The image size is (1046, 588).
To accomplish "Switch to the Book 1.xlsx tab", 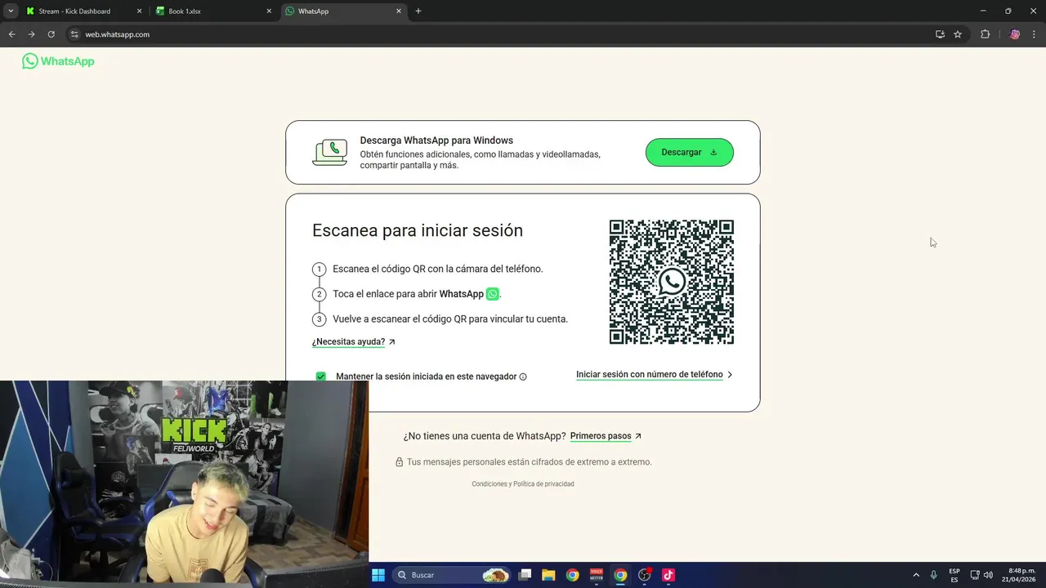I will tap(212, 11).
